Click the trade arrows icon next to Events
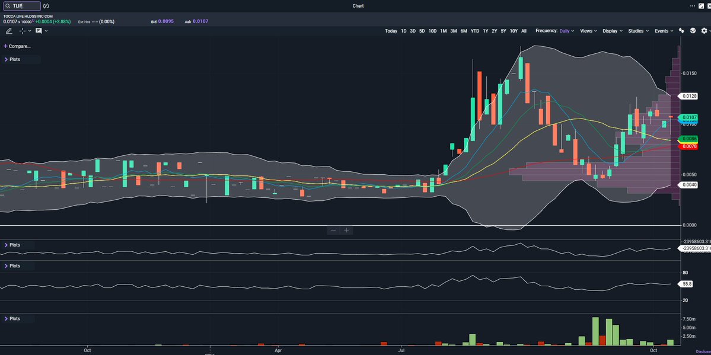The height and width of the screenshot is (355, 711). (681, 31)
